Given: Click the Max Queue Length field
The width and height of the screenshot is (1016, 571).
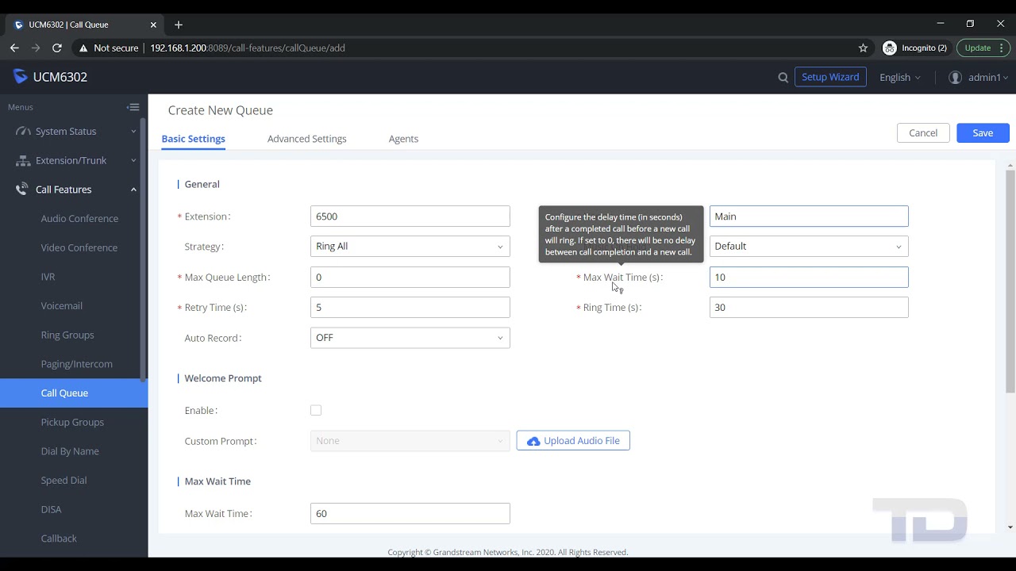Looking at the screenshot, I should (x=410, y=278).
